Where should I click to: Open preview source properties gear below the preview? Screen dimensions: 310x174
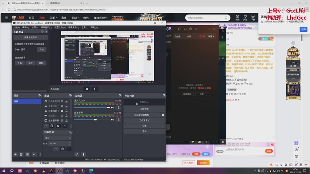[x=87, y=89]
